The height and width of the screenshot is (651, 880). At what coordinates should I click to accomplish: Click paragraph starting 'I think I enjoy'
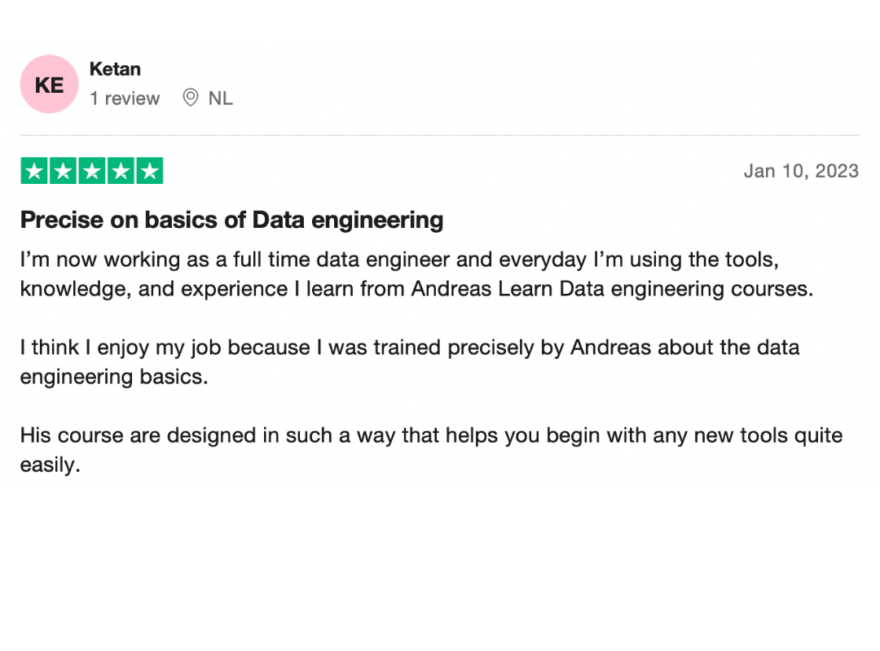click(410, 362)
